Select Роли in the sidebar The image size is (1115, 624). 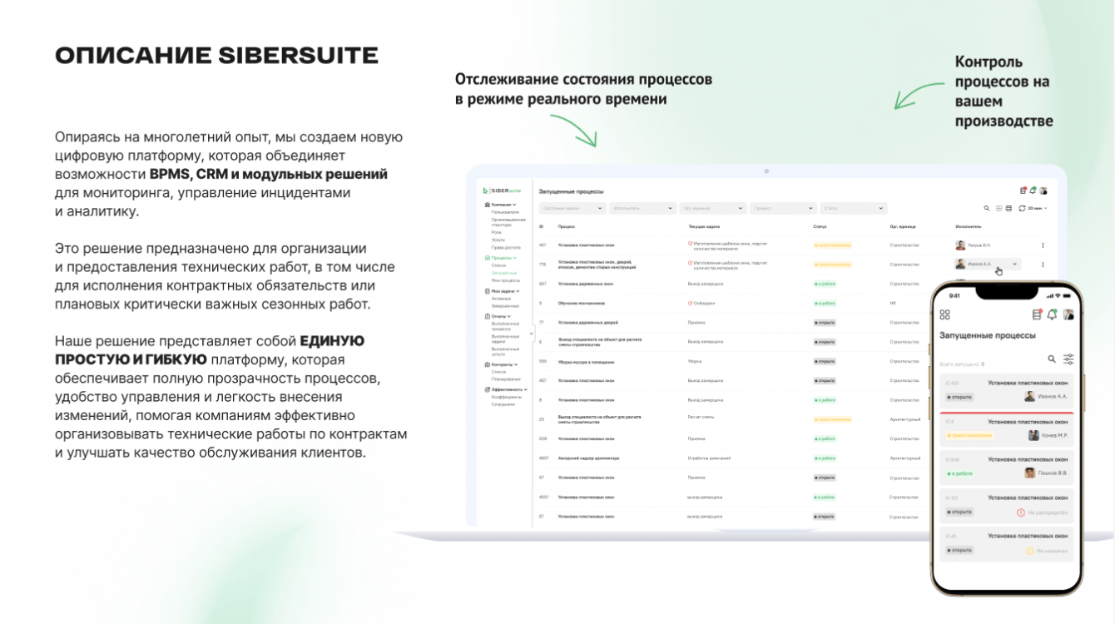click(x=496, y=233)
